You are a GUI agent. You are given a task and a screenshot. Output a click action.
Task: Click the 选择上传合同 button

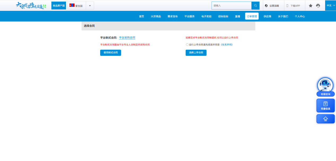(196, 53)
